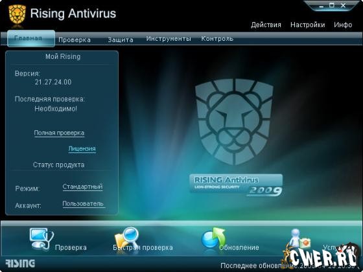Image resolution: width=363 pixels, height=272 pixels.
Task: Switch to the Контроль tab
Action: click(x=217, y=39)
